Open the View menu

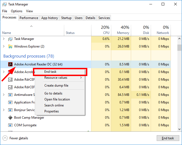(29, 11)
